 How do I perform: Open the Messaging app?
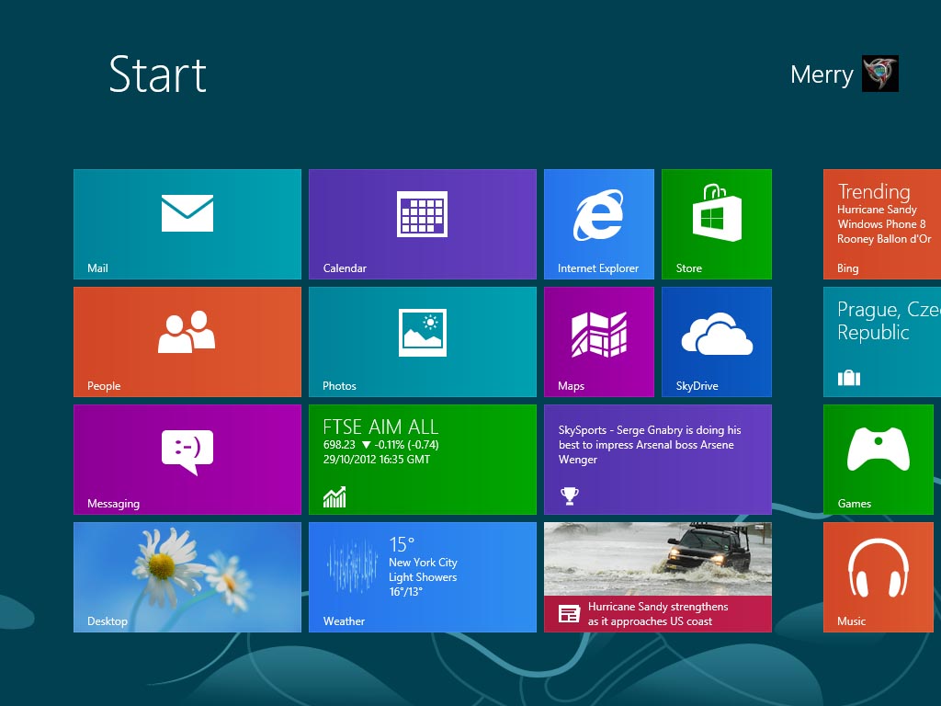[x=187, y=459]
